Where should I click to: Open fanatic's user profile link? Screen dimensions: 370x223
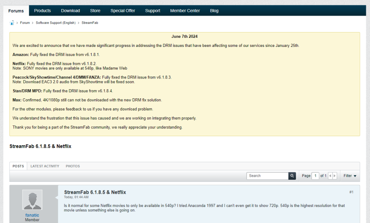click(32, 215)
